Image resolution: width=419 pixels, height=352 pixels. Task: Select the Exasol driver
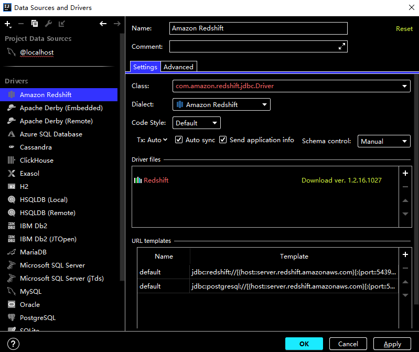(x=59, y=173)
